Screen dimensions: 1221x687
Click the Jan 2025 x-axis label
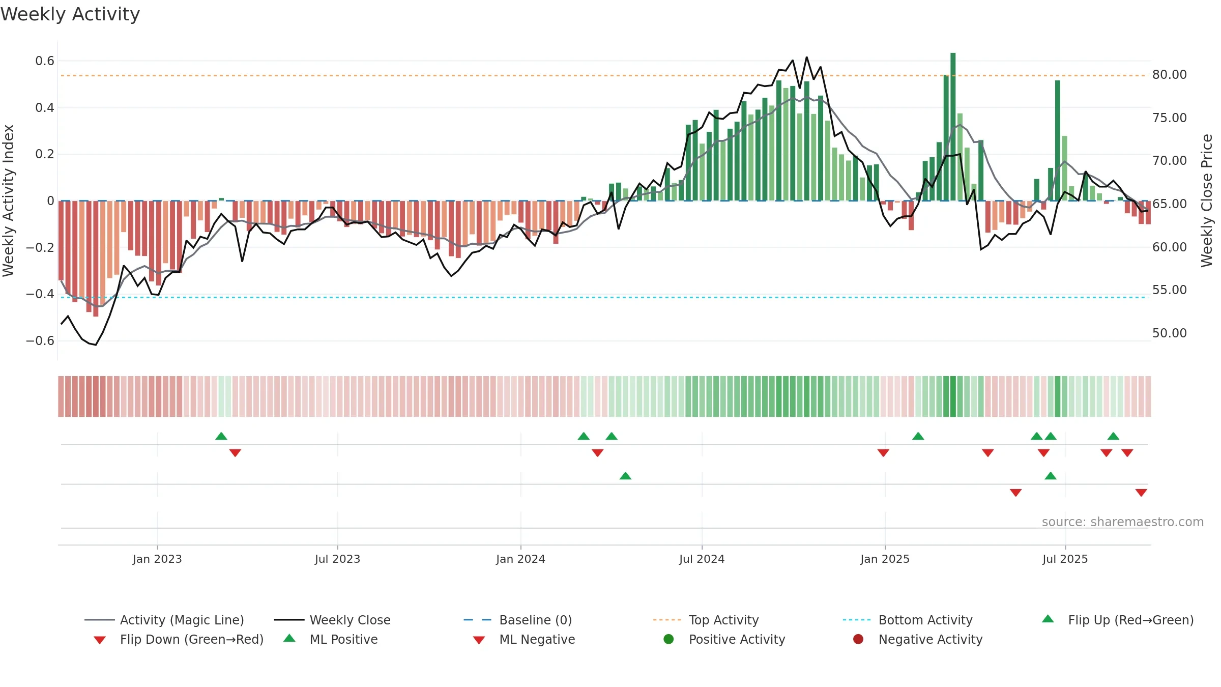tap(885, 559)
